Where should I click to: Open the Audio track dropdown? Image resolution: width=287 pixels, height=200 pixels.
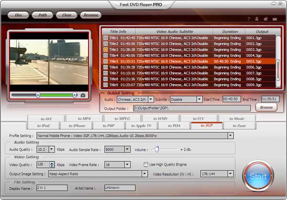pos(151,100)
